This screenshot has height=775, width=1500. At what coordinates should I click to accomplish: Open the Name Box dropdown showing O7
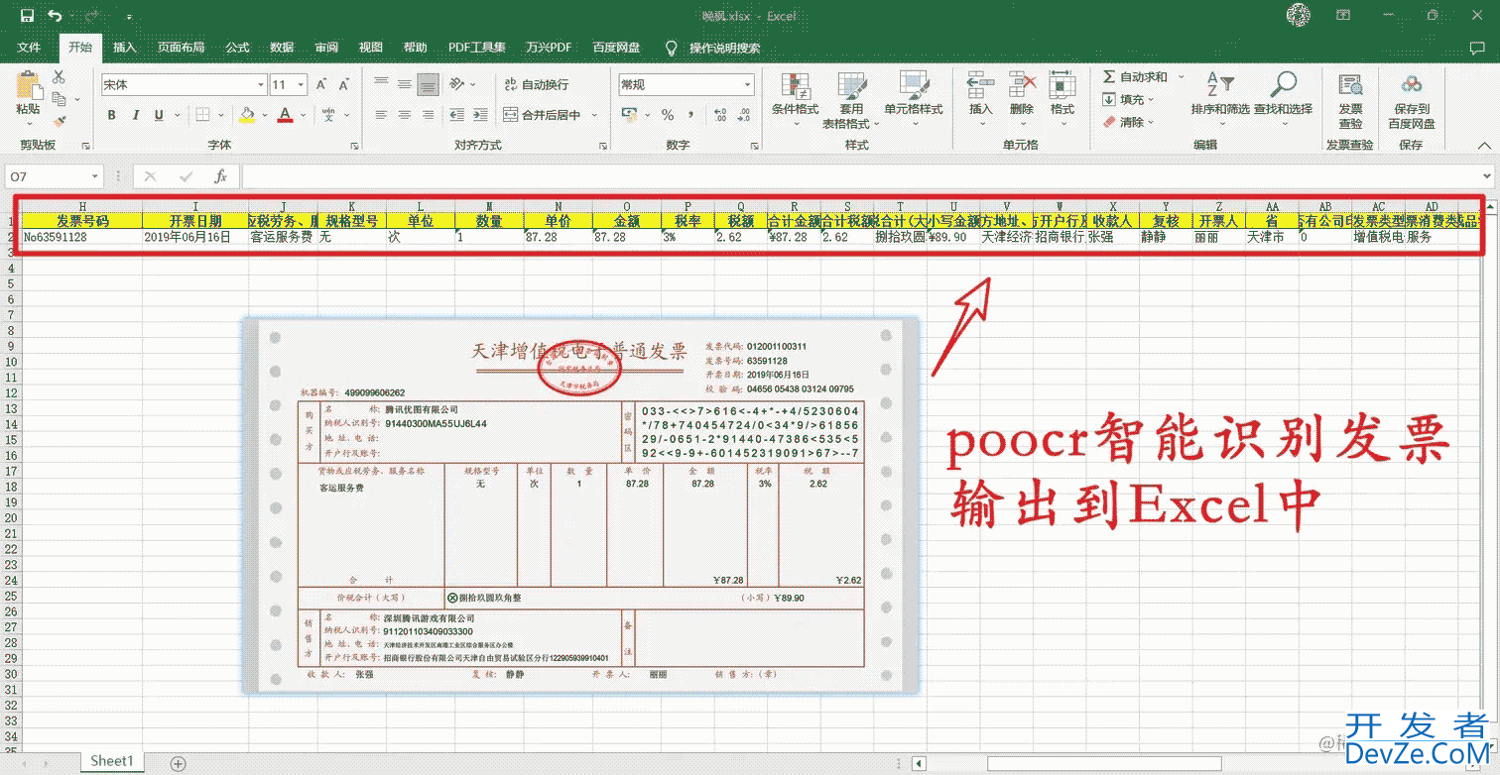tap(95, 176)
